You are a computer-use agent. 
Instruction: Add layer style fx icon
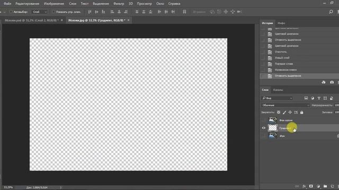[x=304, y=186]
